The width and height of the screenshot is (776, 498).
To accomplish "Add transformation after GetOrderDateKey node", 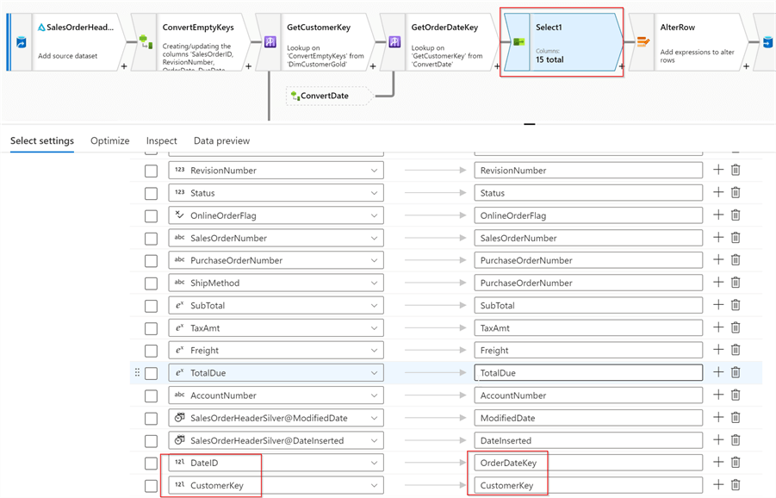I will [x=497, y=66].
